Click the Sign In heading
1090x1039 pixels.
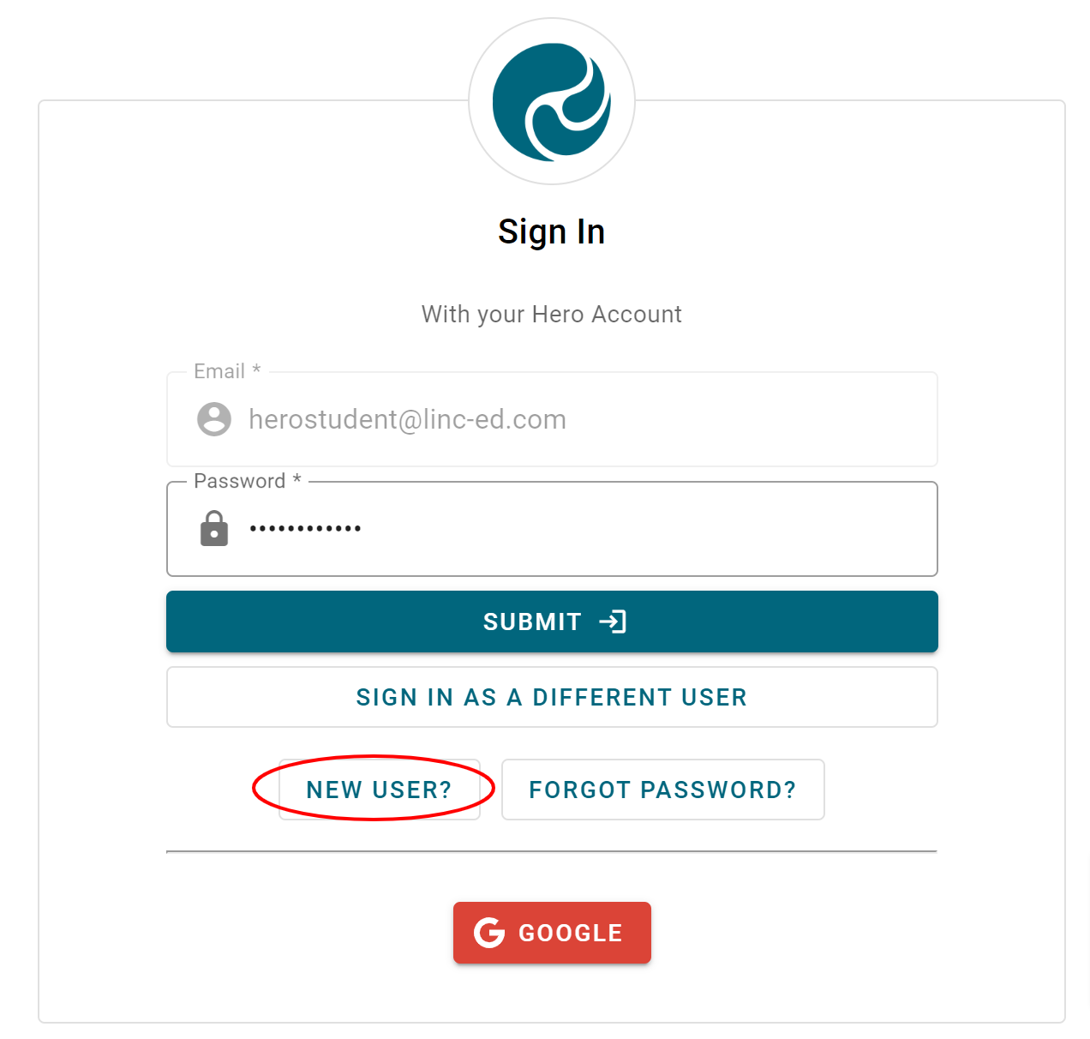tap(552, 231)
